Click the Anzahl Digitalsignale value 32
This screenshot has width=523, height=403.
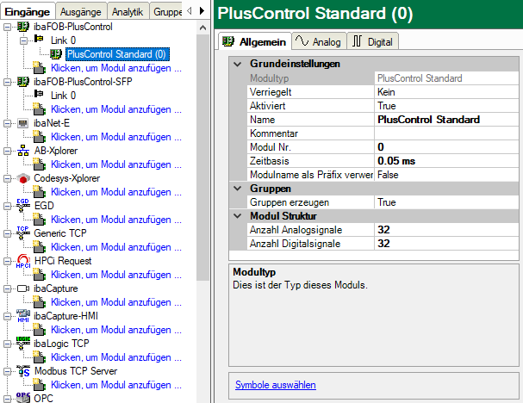[x=446, y=244]
